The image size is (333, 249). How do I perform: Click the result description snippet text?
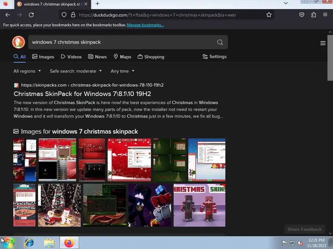tap(118, 110)
